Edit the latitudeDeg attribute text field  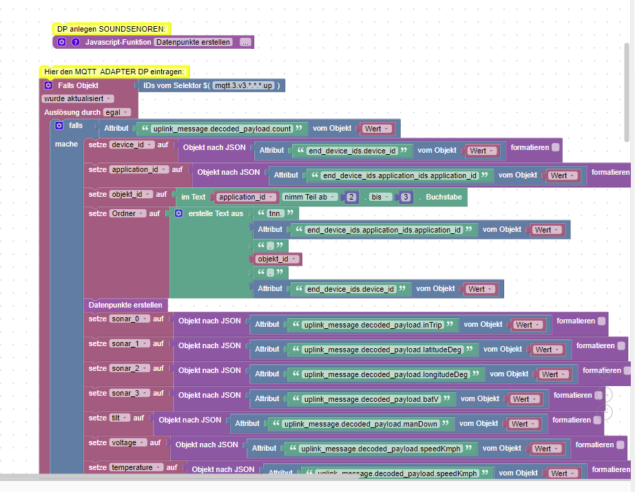[x=383, y=350]
